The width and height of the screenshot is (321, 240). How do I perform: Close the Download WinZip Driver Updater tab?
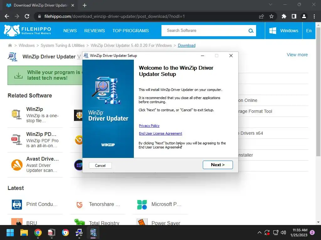click(73, 5)
